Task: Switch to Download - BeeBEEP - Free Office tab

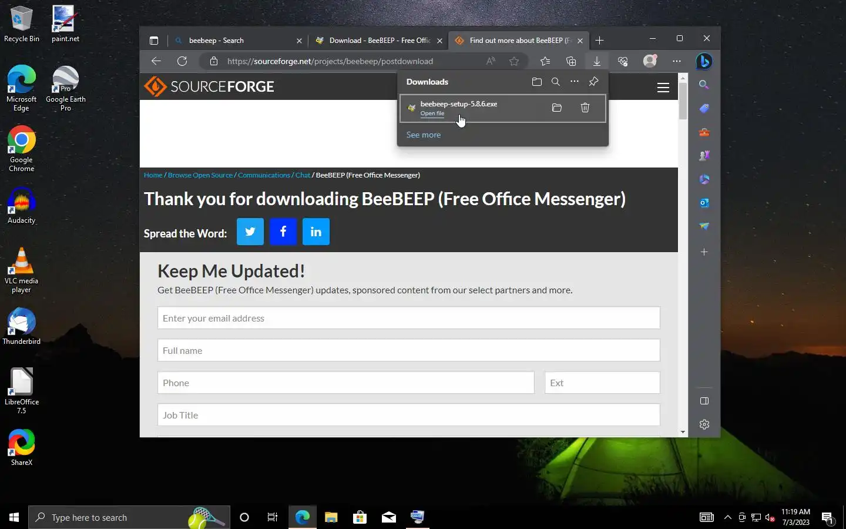Action: [378, 41]
